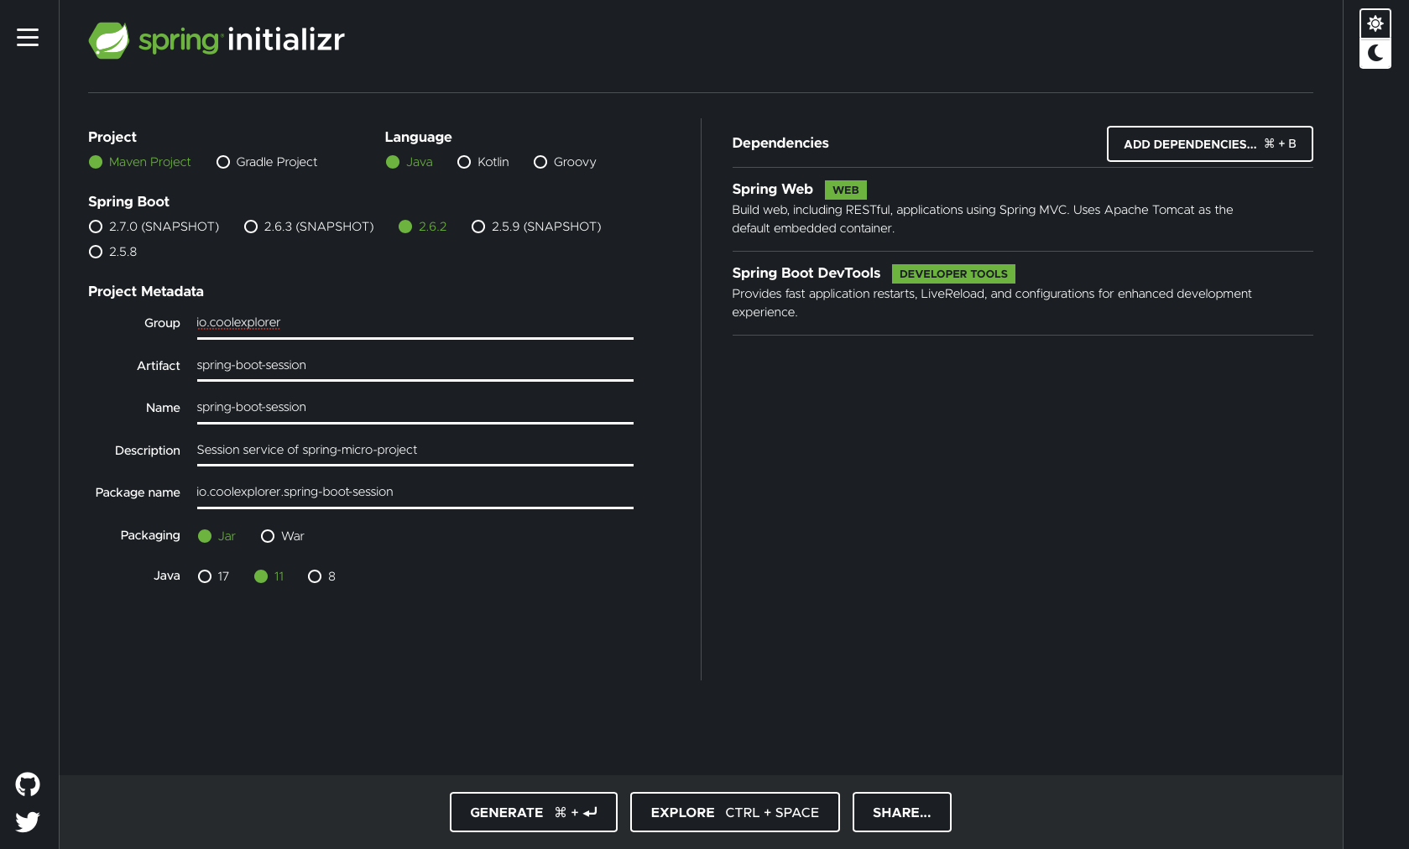
Task: Switch to dark theme moon icon
Action: (x=1375, y=54)
